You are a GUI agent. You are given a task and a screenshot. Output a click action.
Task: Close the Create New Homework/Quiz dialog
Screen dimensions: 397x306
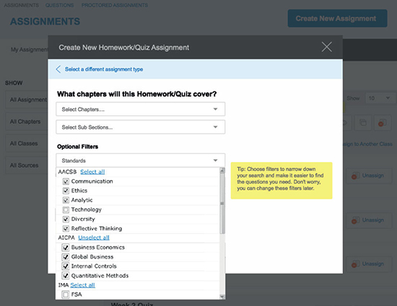click(326, 47)
